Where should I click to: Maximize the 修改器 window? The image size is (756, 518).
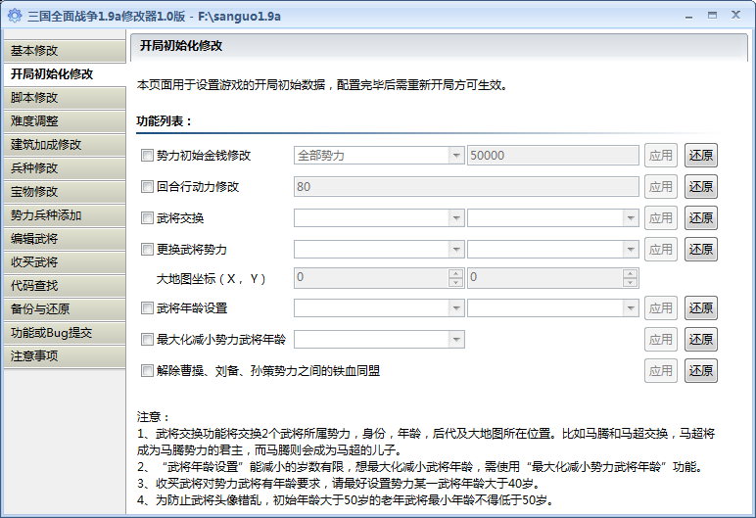(x=712, y=16)
